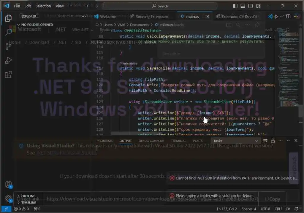Go back with the navigation arrow
This screenshot has height=213, width=304.
point(88,6)
